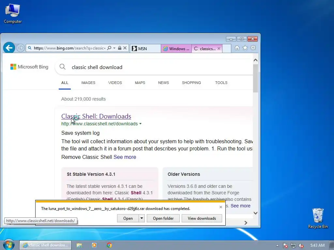This screenshot has width=334, height=250.
Task: Click the Open folder button
Action: click(163, 218)
